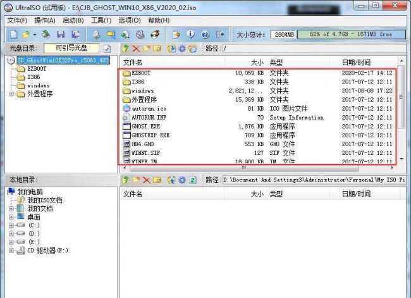Viewport: 411px width, 298px height.
Task: Click the New folder icon in image pane toolbar
Action: coord(147,49)
